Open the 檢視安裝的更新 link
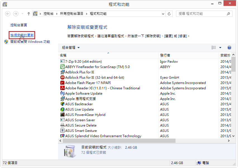This screenshot has width=238, height=168. click(x=22, y=35)
